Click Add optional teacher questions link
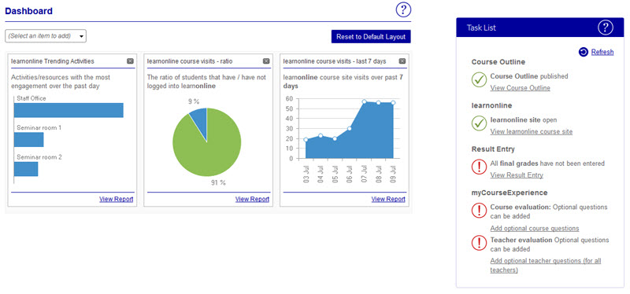The width and height of the screenshot is (630, 294). click(x=546, y=266)
